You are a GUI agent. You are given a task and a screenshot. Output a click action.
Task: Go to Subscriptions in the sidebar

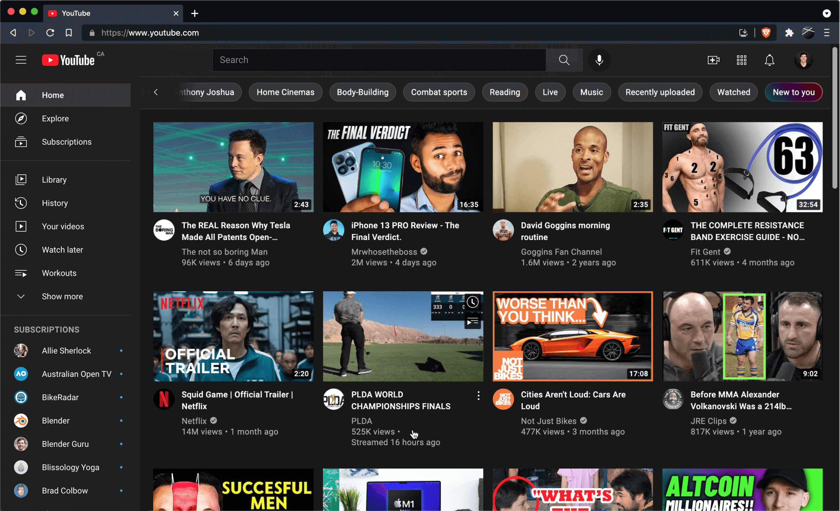pos(66,142)
